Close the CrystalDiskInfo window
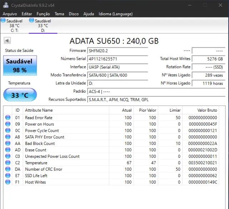This screenshot has width=229, height=209. (220, 5)
